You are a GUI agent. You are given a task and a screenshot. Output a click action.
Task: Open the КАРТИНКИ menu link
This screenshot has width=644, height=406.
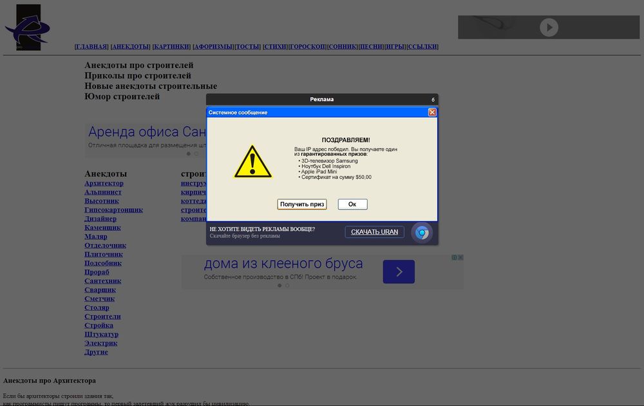pyautogui.click(x=171, y=46)
